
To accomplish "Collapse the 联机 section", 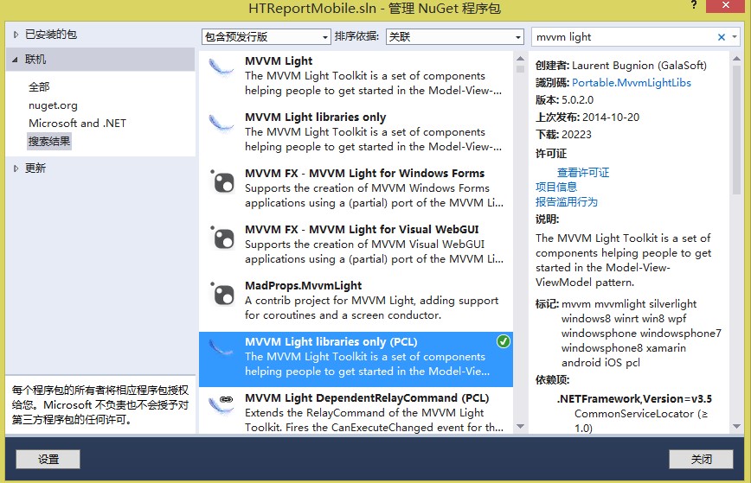I will (x=15, y=60).
